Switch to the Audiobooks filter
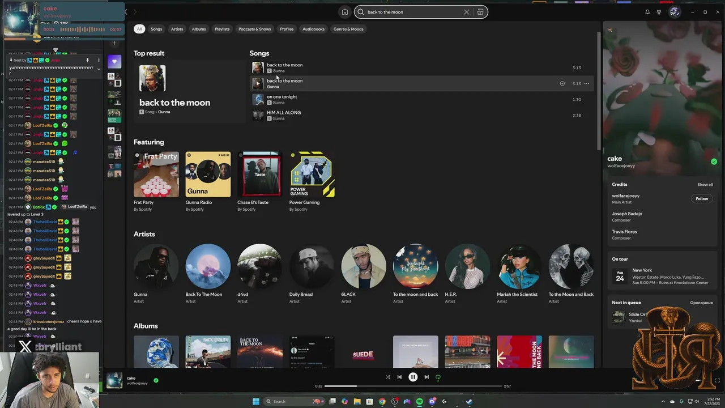The width and height of the screenshot is (725, 408). click(x=313, y=29)
